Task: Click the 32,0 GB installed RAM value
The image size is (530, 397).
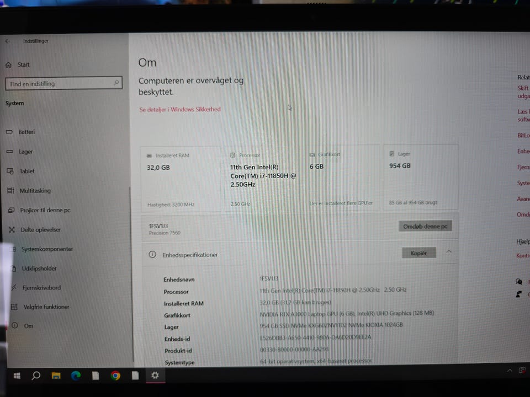Action: [295, 302]
